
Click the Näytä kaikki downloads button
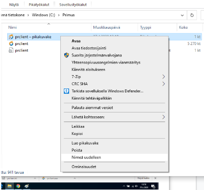pyautogui.click(x=144, y=178)
